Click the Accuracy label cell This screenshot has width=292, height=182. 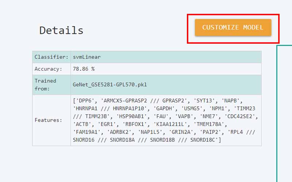coord(48,69)
